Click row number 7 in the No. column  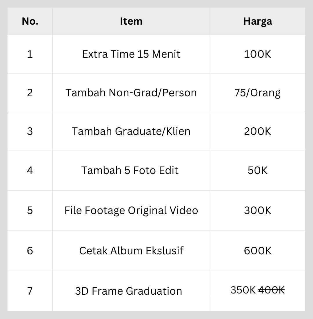coord(30,291)
